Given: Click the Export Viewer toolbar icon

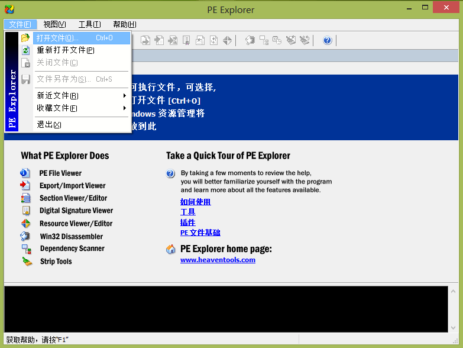Looking at the screenshot, I should click(x=145, y=40).
